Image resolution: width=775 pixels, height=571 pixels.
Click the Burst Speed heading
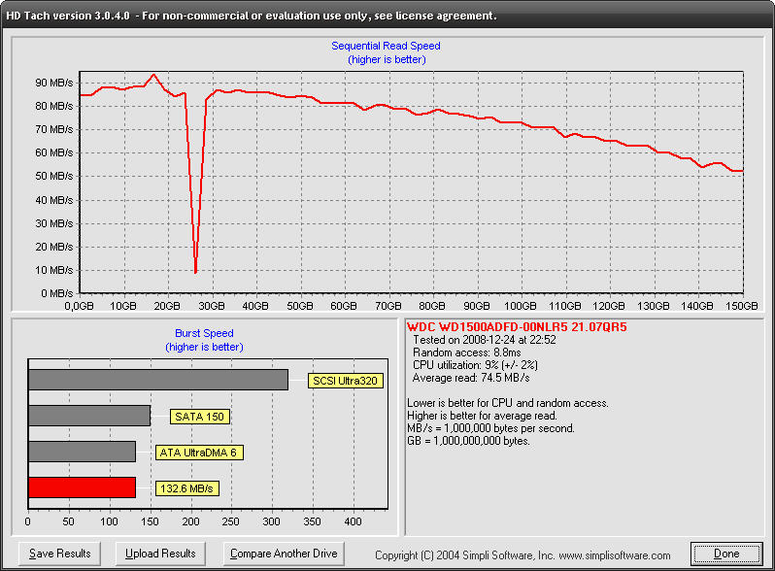[x=204, y=333]
